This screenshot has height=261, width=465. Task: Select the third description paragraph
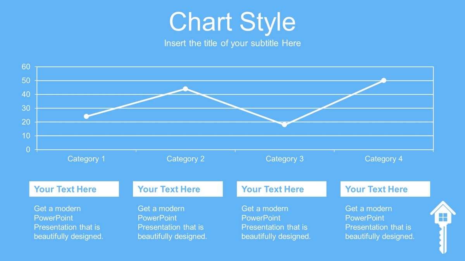click(x=276, y=222)
